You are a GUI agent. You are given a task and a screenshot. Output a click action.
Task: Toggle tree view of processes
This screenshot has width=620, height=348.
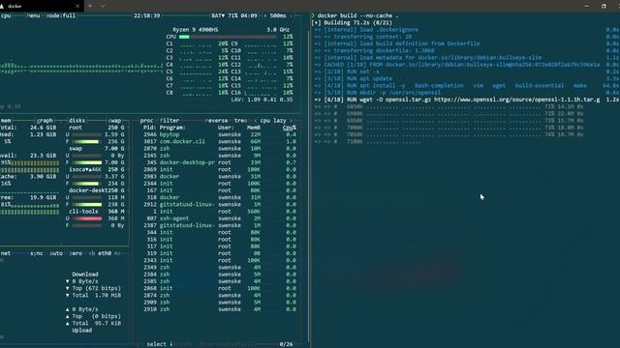point(240,120)
